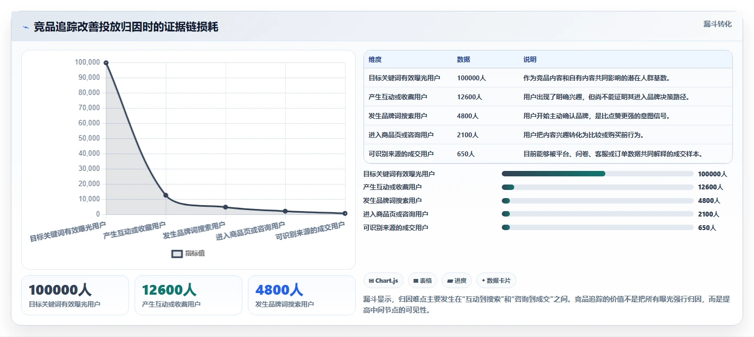754x337 pixels.
Task: Select the 进度 tag chip
Action: pyautogui.click(x=457, y=281)
